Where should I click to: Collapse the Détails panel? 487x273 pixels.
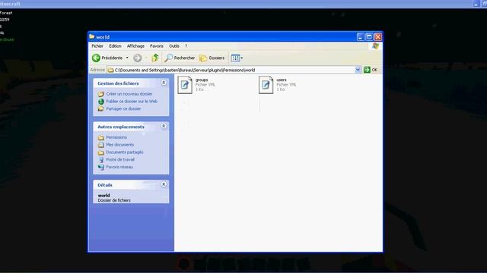(x=164, y=184)
